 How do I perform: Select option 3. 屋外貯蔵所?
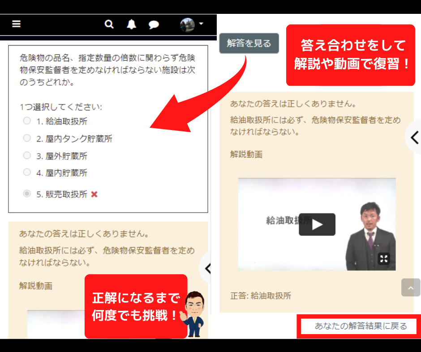pos(27,155)
